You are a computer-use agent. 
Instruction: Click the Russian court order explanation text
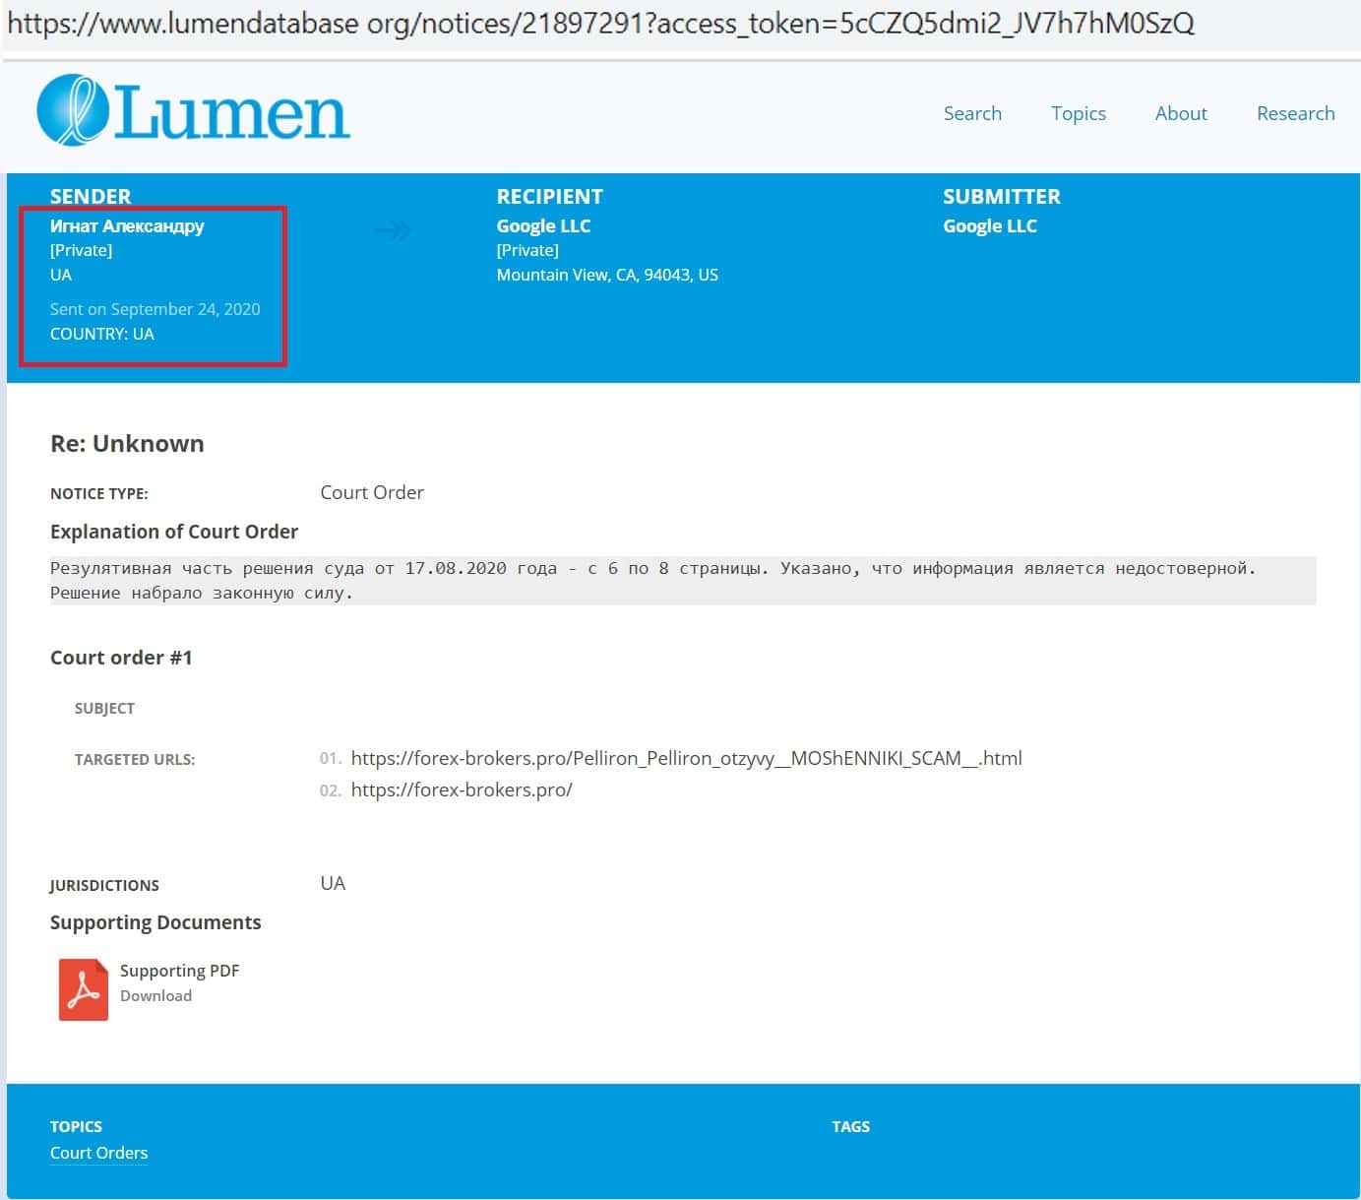pyautogui.click(x=683, y=580)
